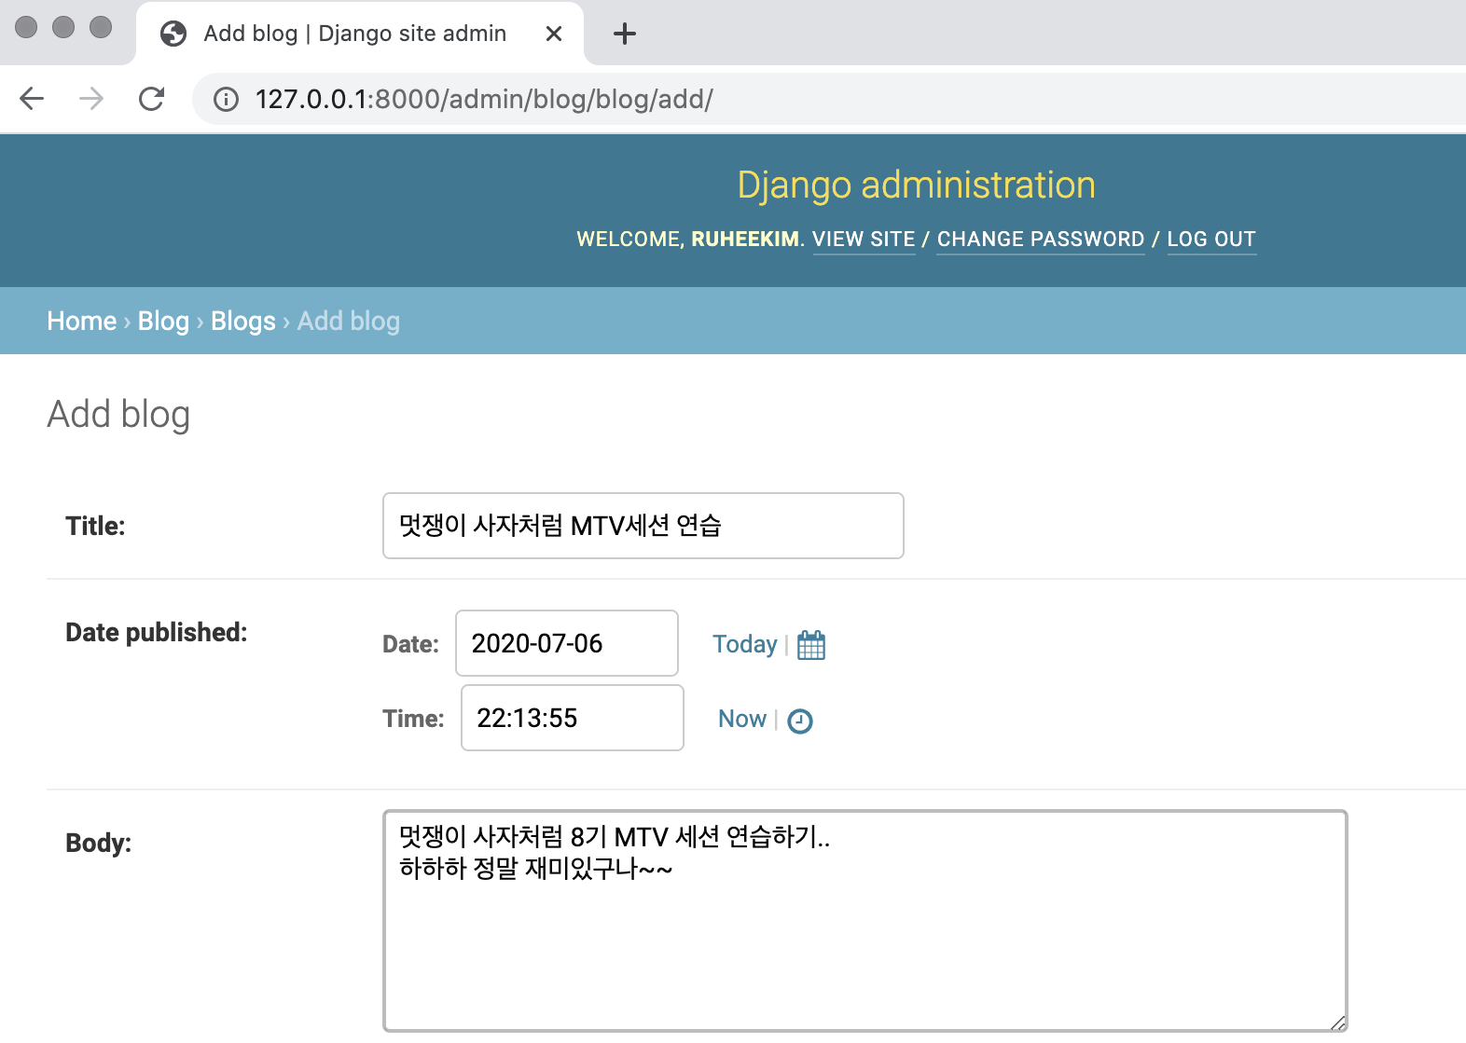Click the Django administration heading
The width and height of the screenshot is (1466, 1043).
pos(916,185)
